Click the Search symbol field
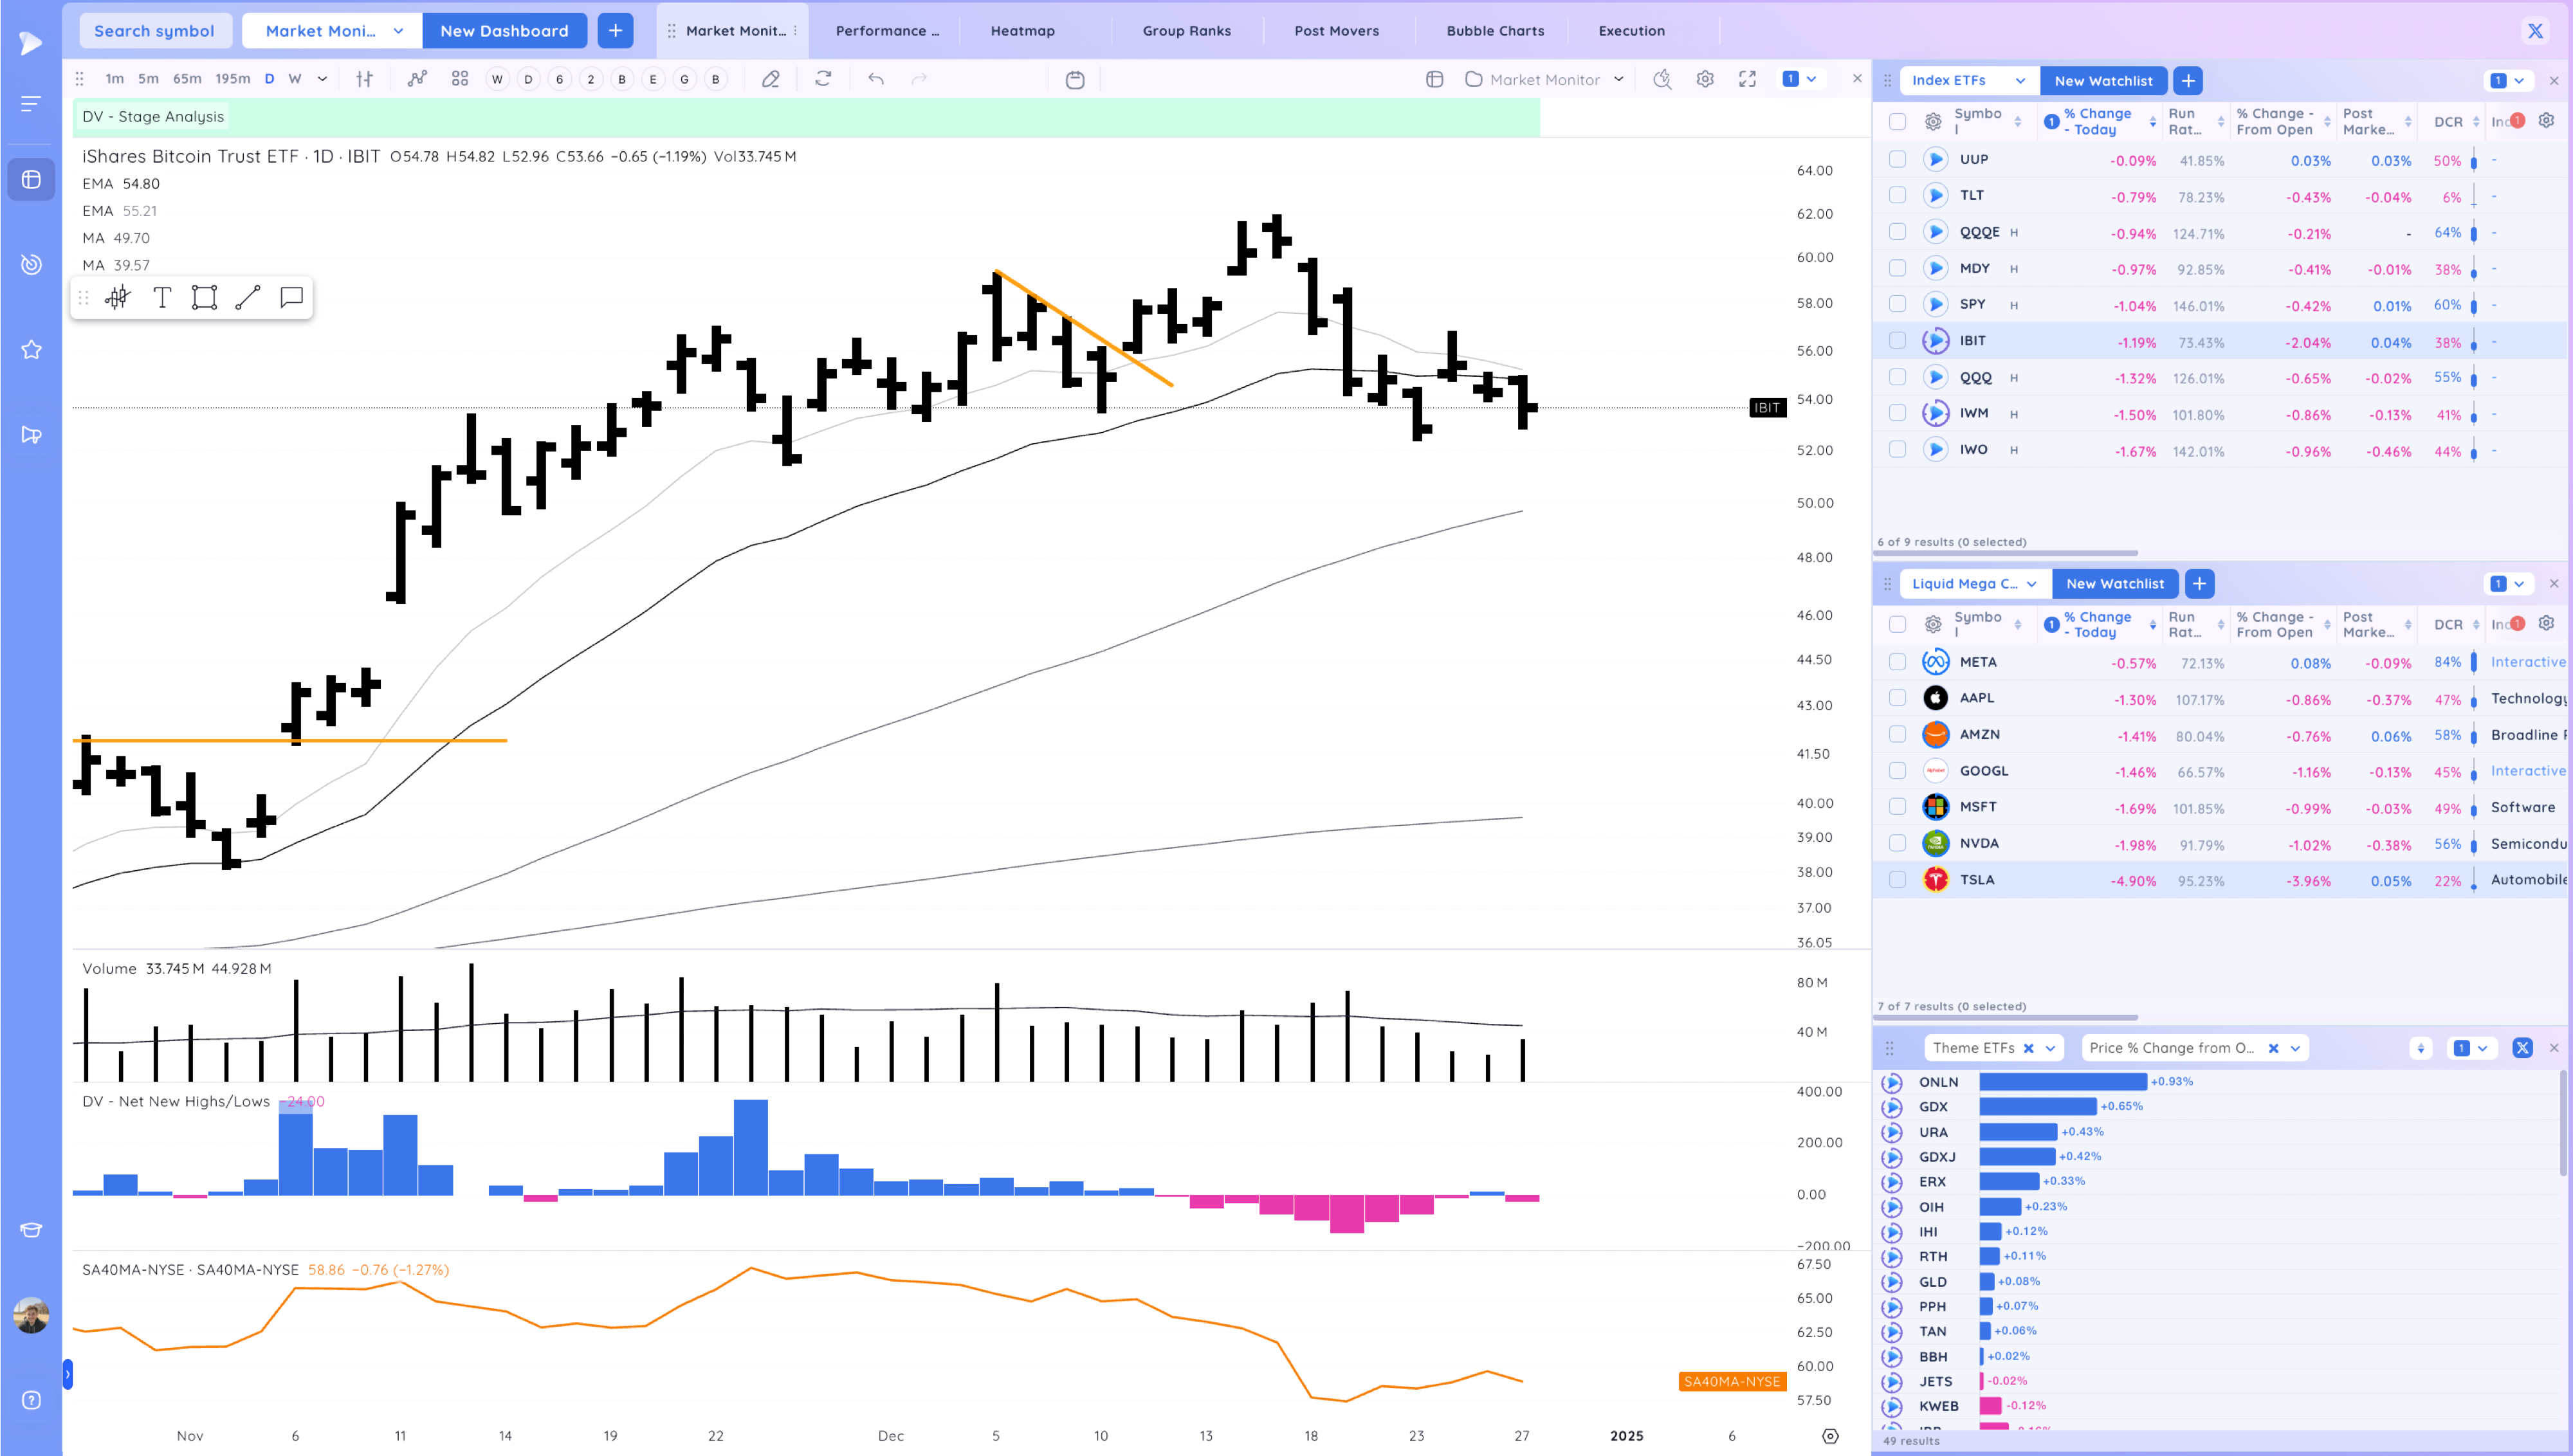The width and height of the screenshot is (2573, 1456). click(x=154, y=31)
